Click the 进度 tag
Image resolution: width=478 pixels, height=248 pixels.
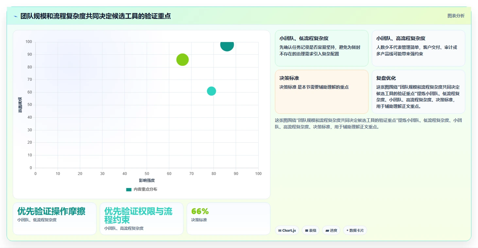(x=331, y=230)
